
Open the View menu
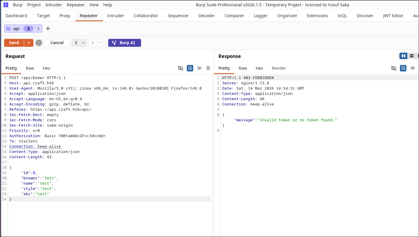tap(94, 5)
